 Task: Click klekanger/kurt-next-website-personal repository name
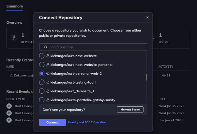pyautogui.click(x=82, y=65)
